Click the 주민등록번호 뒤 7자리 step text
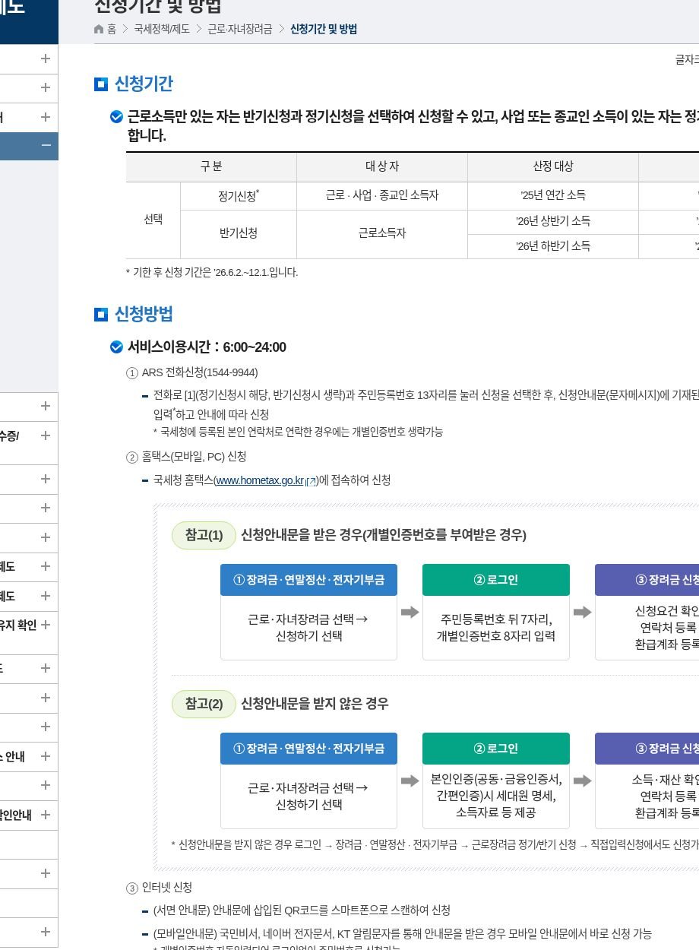Viewport: 699px width, 950px height. click(x=495, y=628)
